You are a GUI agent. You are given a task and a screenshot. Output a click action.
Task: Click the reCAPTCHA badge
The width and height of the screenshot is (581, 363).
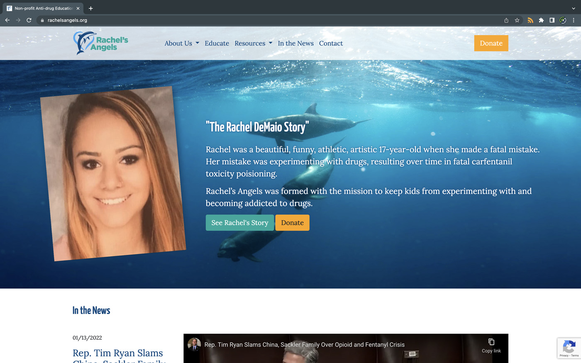569,348
